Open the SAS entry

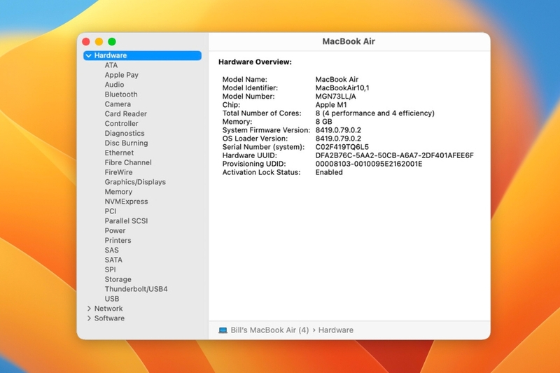111,251
